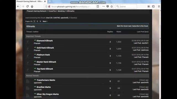The width and height of the screenshot is (177, 99).
Task: Sort by Replies column
Action: (110, 32)
